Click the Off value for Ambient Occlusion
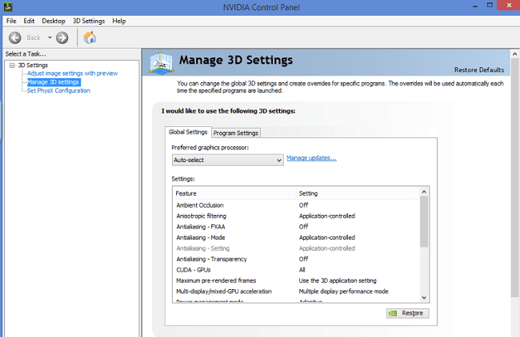 (x=303, y=205)
